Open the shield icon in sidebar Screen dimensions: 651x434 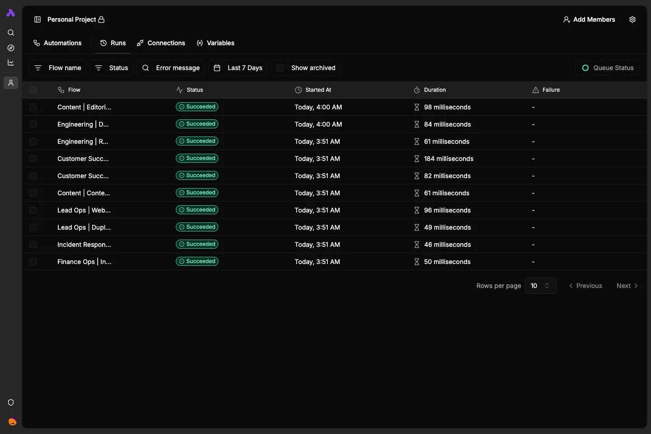click(x=11, y=402)
